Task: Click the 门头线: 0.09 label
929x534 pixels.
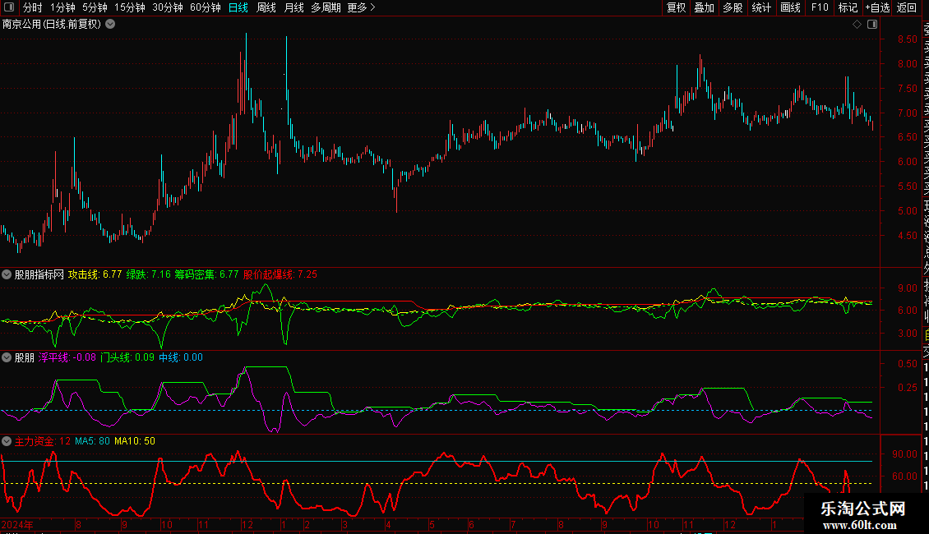Action: [127, 357]
